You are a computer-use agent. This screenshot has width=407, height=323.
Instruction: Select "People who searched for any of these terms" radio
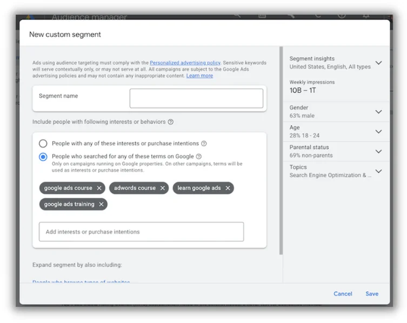(43, 157)
